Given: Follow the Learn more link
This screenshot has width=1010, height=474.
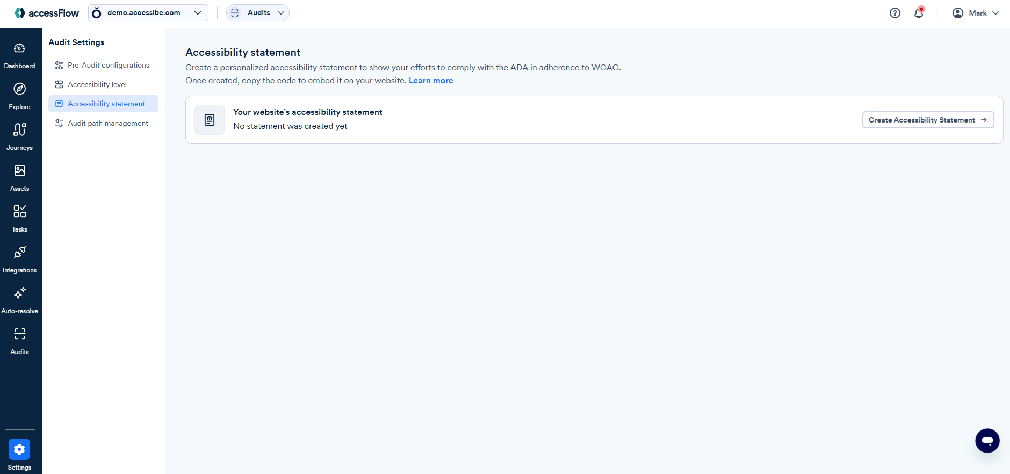Looking at the screenshot, I should pos(431,81).
